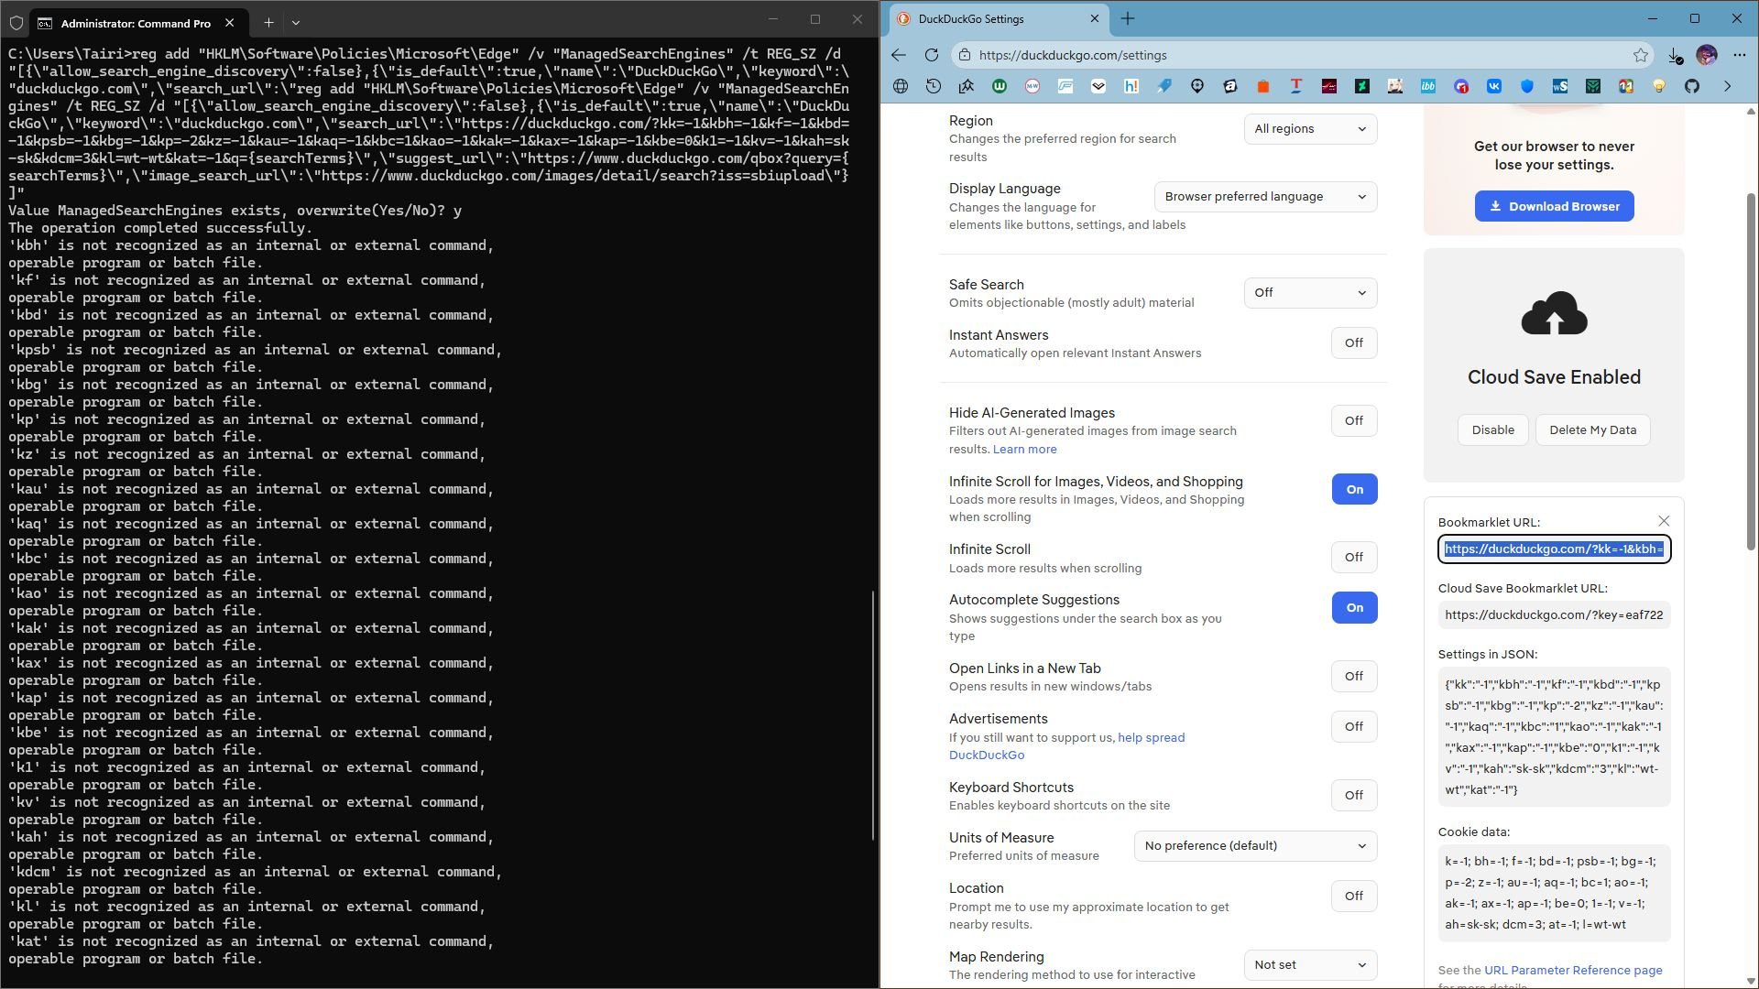Click the site info lock in address bar
This screenshot has width=1759, height=989.
[964, 55]
